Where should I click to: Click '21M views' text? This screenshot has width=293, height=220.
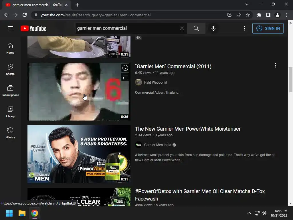coord(143,135)
